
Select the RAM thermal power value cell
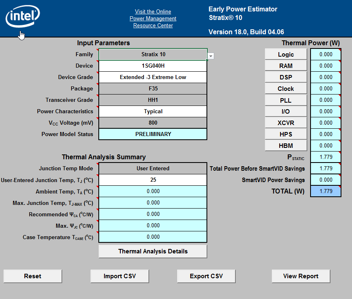pyautogui.click(x=326, y=66)
